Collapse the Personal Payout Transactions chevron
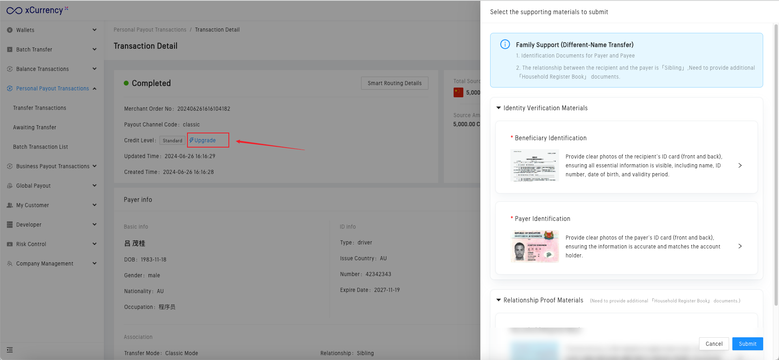Screen dimensions: 779x360 point(95,88)
